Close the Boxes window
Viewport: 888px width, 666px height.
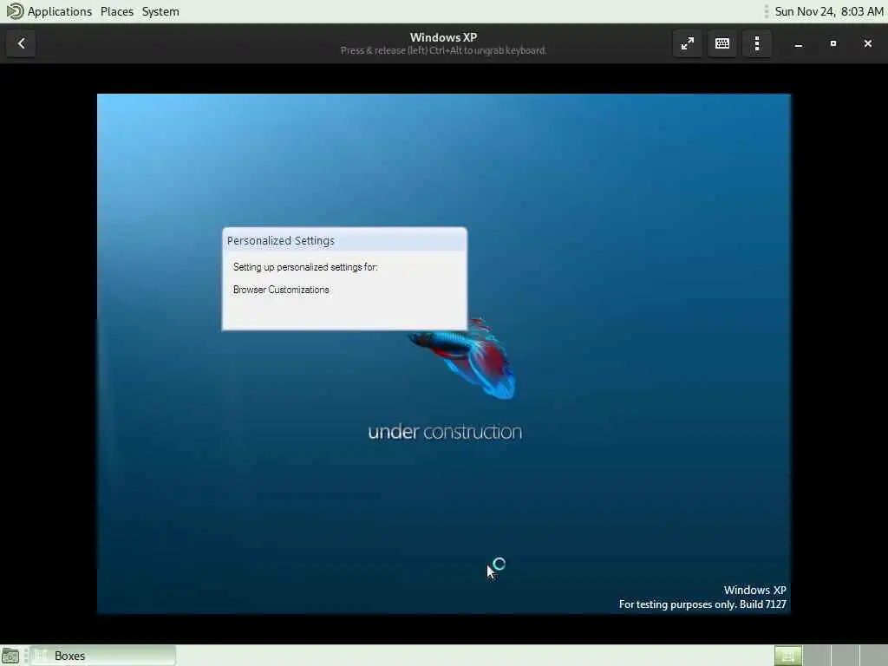[867, 43]
